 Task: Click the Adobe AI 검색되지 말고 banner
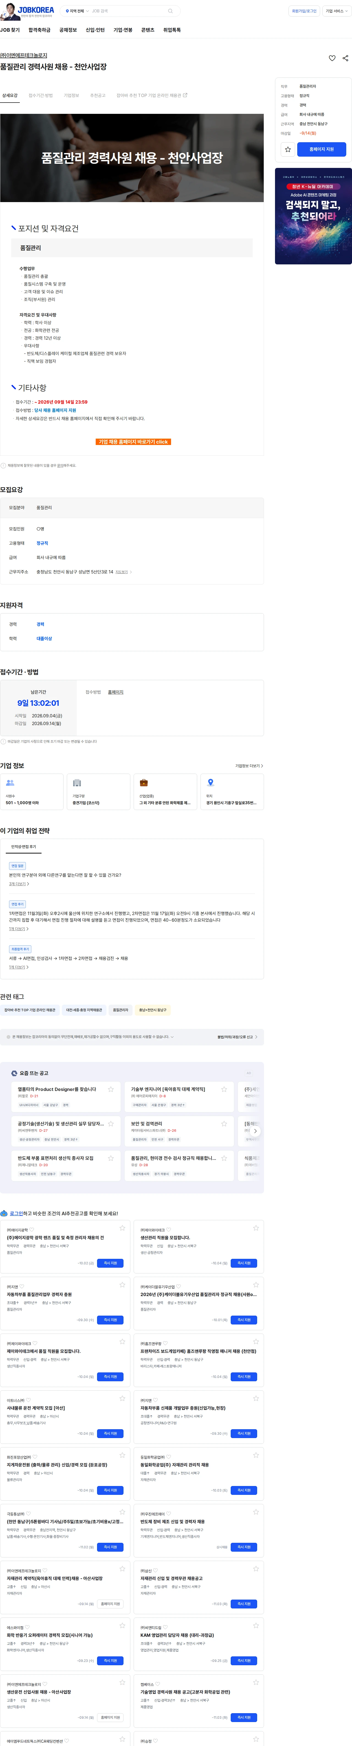(313, 216)
